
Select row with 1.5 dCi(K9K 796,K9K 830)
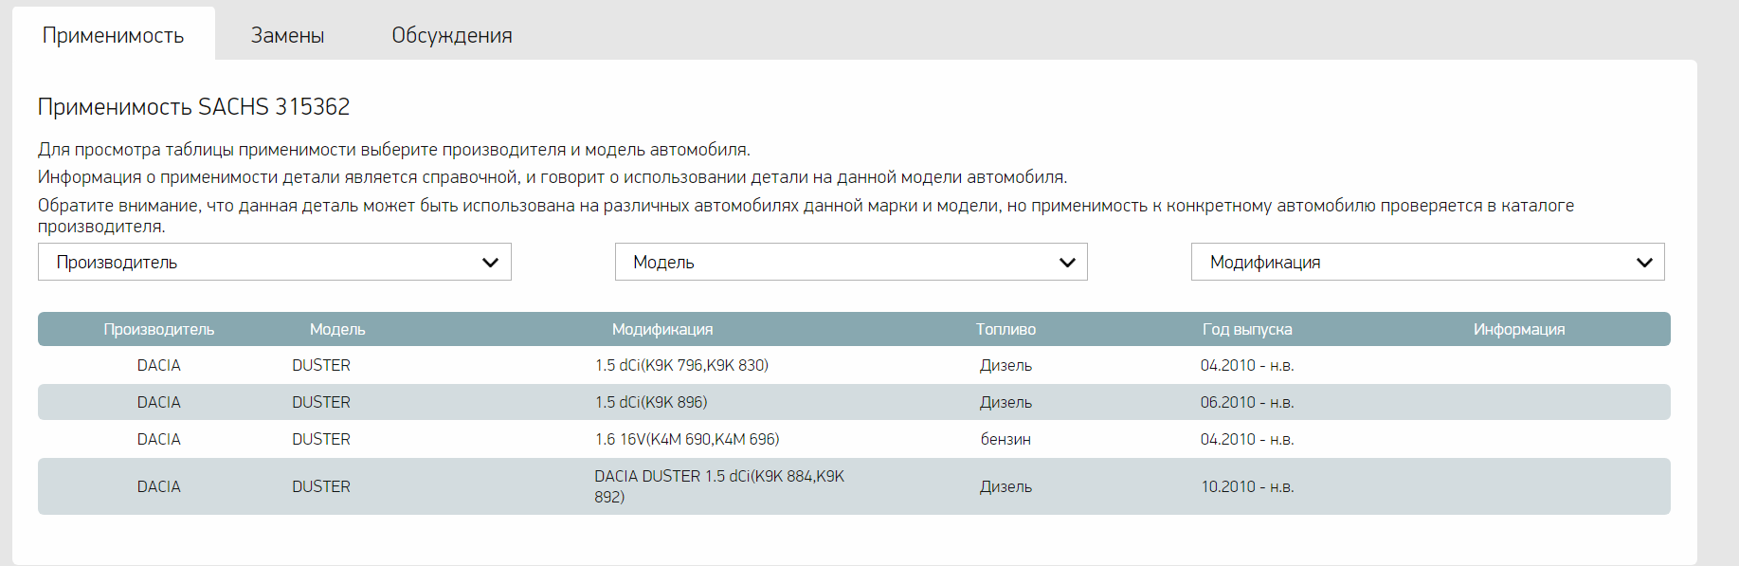point(854,365)
